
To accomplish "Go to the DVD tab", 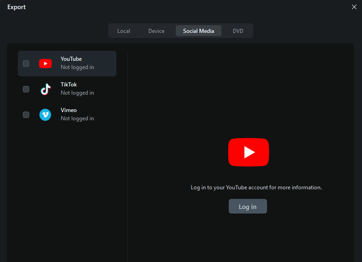I will [238, 31].
